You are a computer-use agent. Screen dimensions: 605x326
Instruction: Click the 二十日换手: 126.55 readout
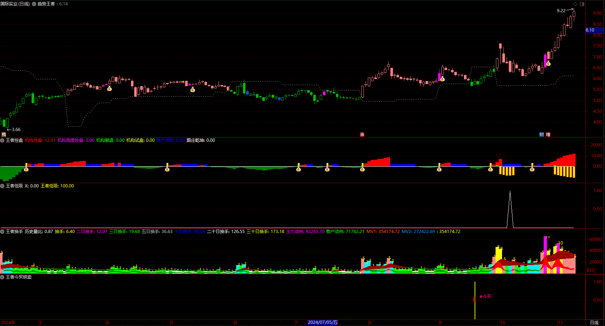[x=226, y=232]
